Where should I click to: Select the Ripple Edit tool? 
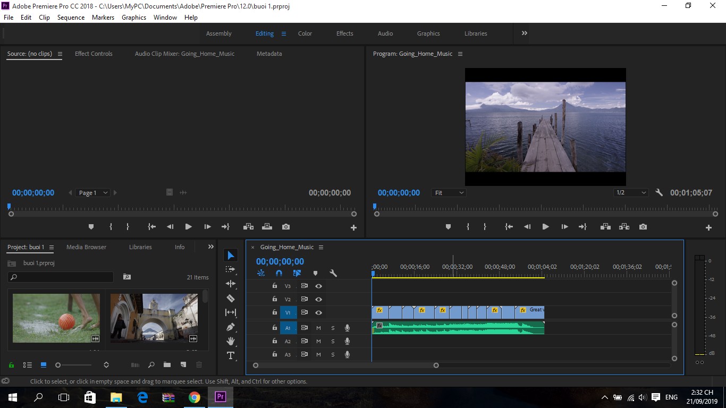(x=231, y=284)
